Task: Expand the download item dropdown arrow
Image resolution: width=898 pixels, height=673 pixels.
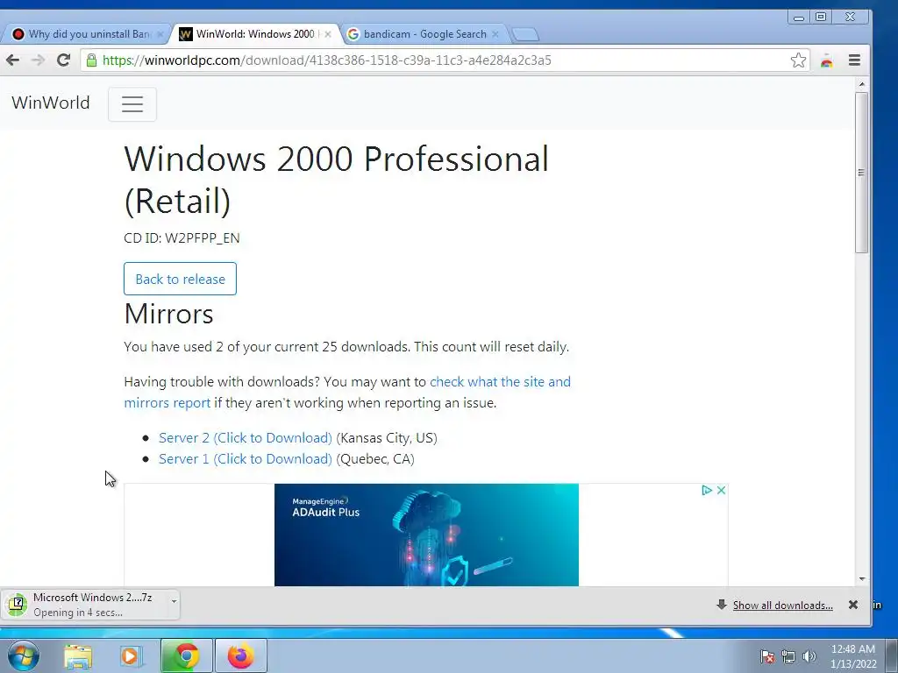Action: (174, 601)
